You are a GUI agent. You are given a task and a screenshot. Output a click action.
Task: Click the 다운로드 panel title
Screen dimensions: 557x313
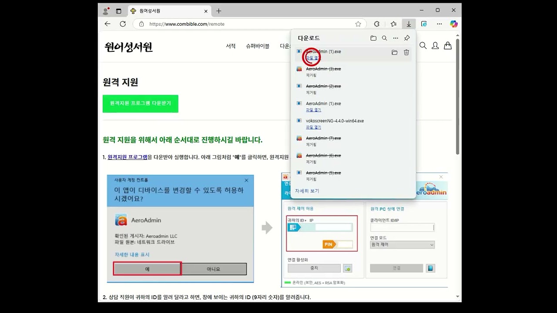309,38
